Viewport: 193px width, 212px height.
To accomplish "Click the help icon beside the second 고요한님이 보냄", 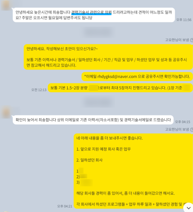I will pos(191,129).
